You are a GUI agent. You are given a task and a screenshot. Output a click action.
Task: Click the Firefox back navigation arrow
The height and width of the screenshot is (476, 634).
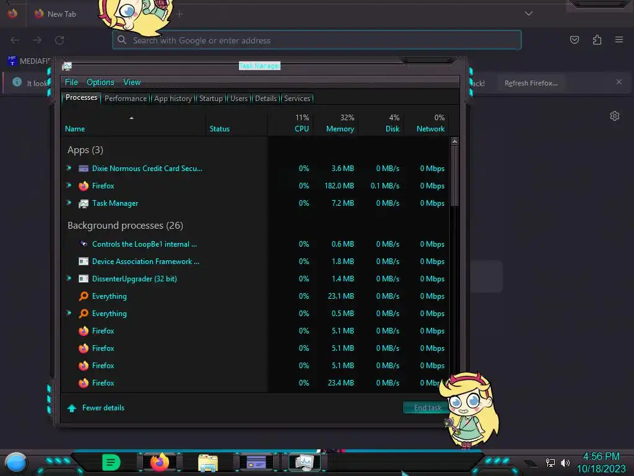click(15, 40)
